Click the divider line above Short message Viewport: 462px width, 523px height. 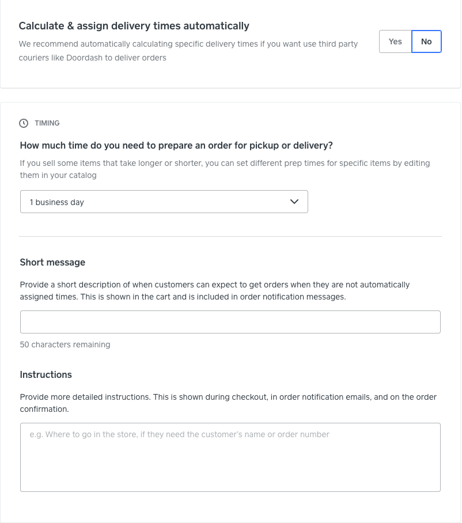(230, 236)
